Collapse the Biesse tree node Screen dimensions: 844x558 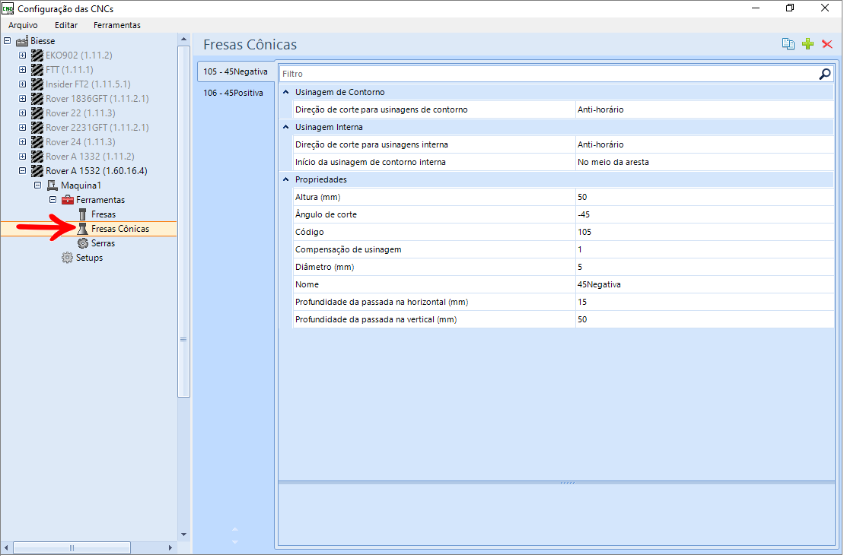[8, 41]
